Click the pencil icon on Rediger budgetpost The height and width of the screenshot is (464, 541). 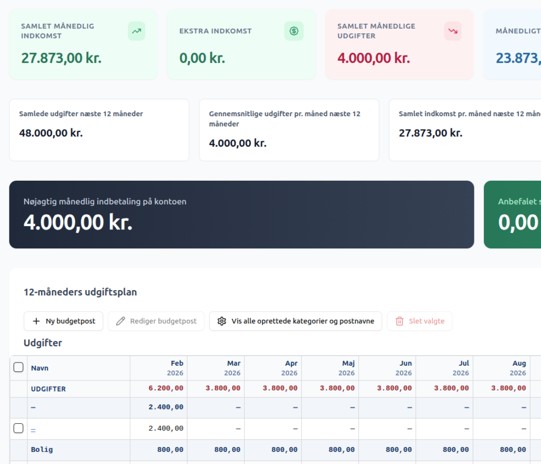coord(120,321)
